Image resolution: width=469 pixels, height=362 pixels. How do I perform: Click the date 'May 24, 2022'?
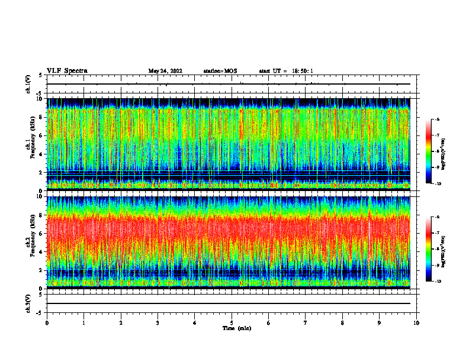(165, 71)
